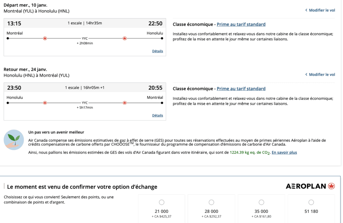Click second Air Canada leaf icon on departure flight
343x223 pixels.
coord(125,39)
